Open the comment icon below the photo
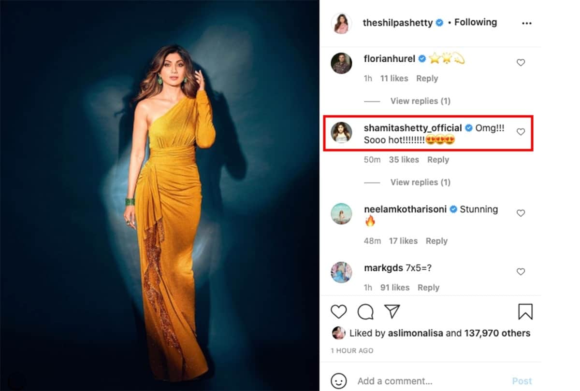This screenshot has height=391, width=580. point(365,311)
